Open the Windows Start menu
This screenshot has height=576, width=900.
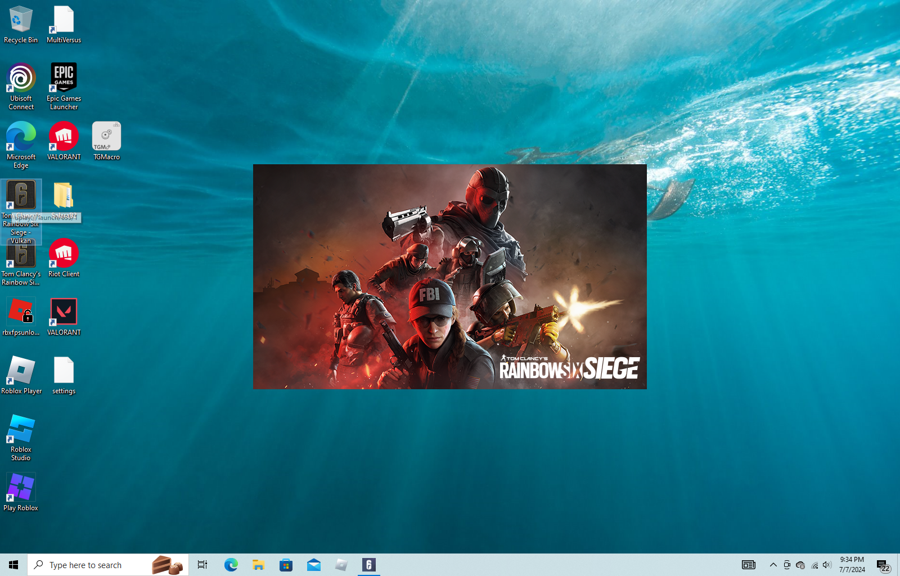13,565
